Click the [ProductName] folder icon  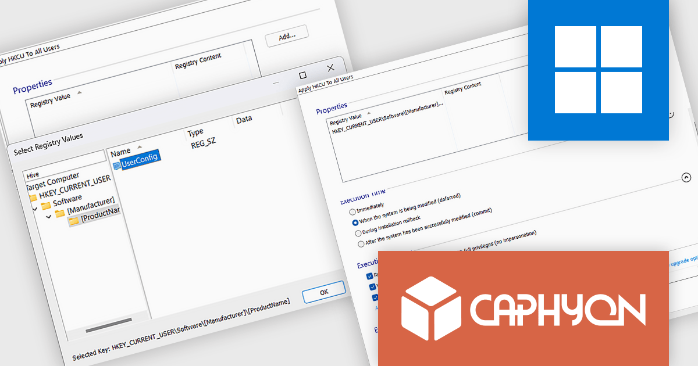74,221
